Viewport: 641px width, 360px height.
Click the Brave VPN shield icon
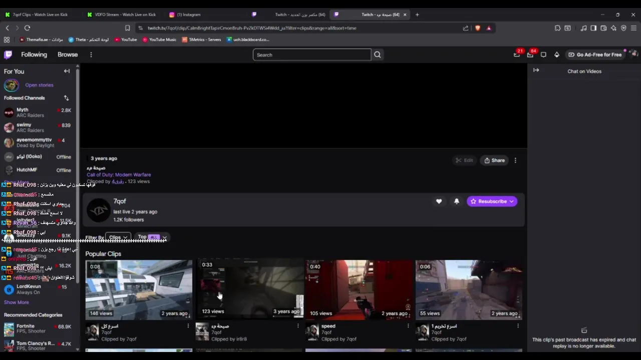point(623,28)
